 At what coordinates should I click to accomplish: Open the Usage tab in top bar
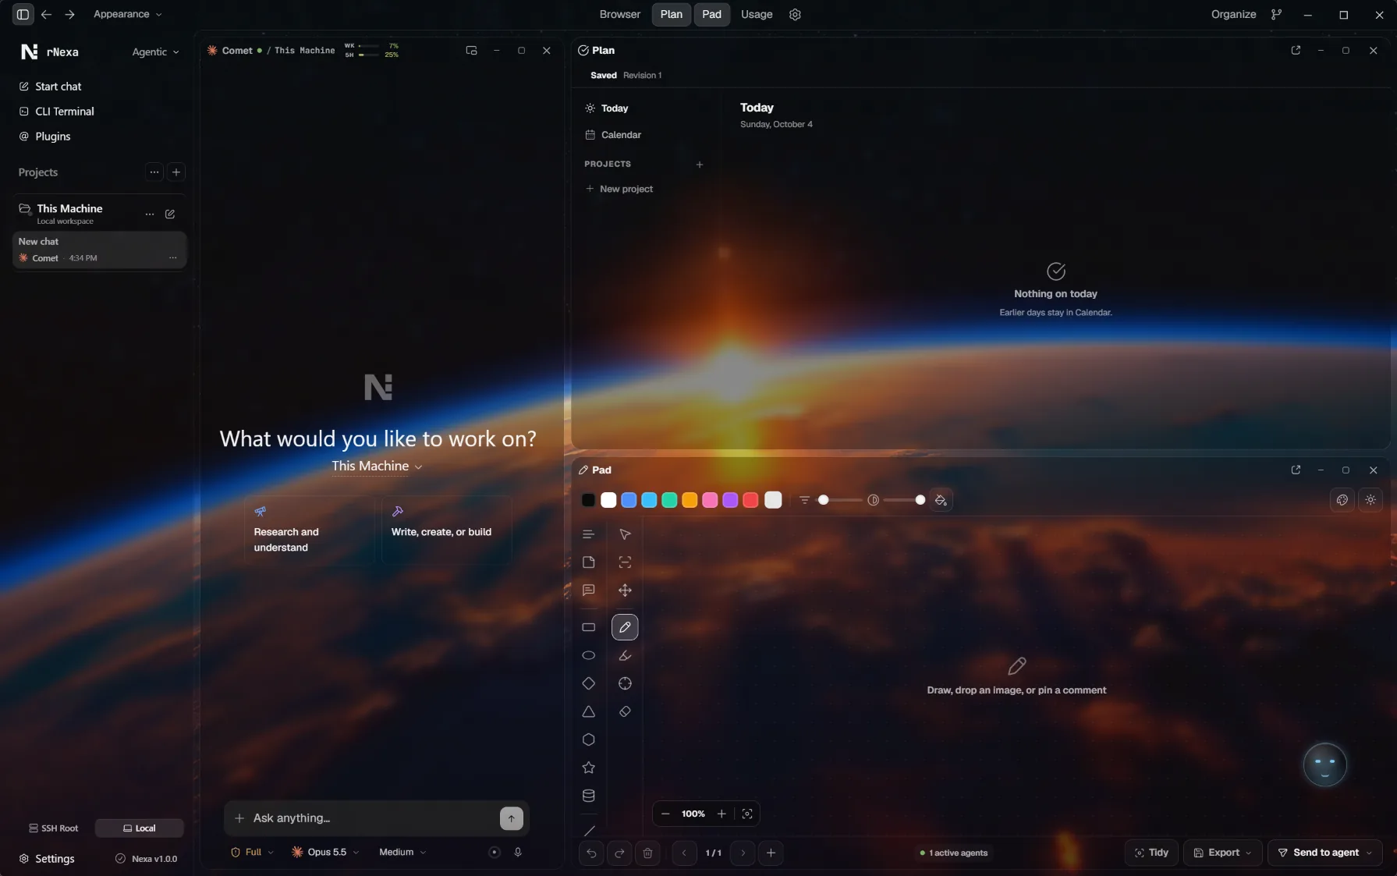pos(757,14)
